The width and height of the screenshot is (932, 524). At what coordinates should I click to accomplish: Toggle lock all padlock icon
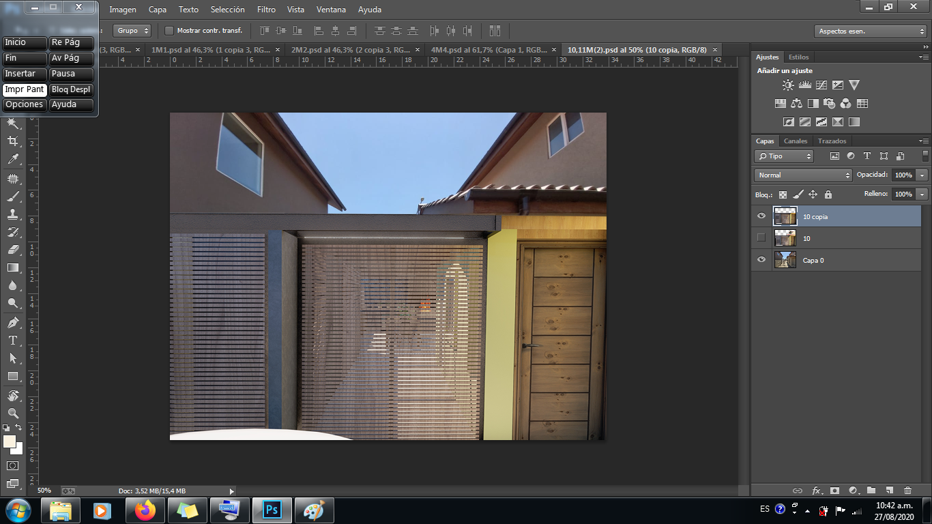pyautogui.click(x=828, y=194)
